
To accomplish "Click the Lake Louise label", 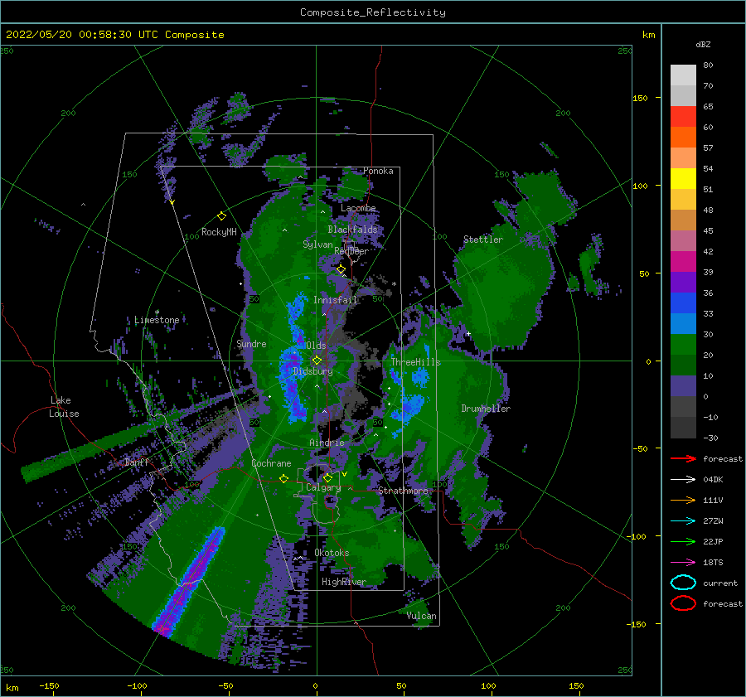I will (64, 407).
